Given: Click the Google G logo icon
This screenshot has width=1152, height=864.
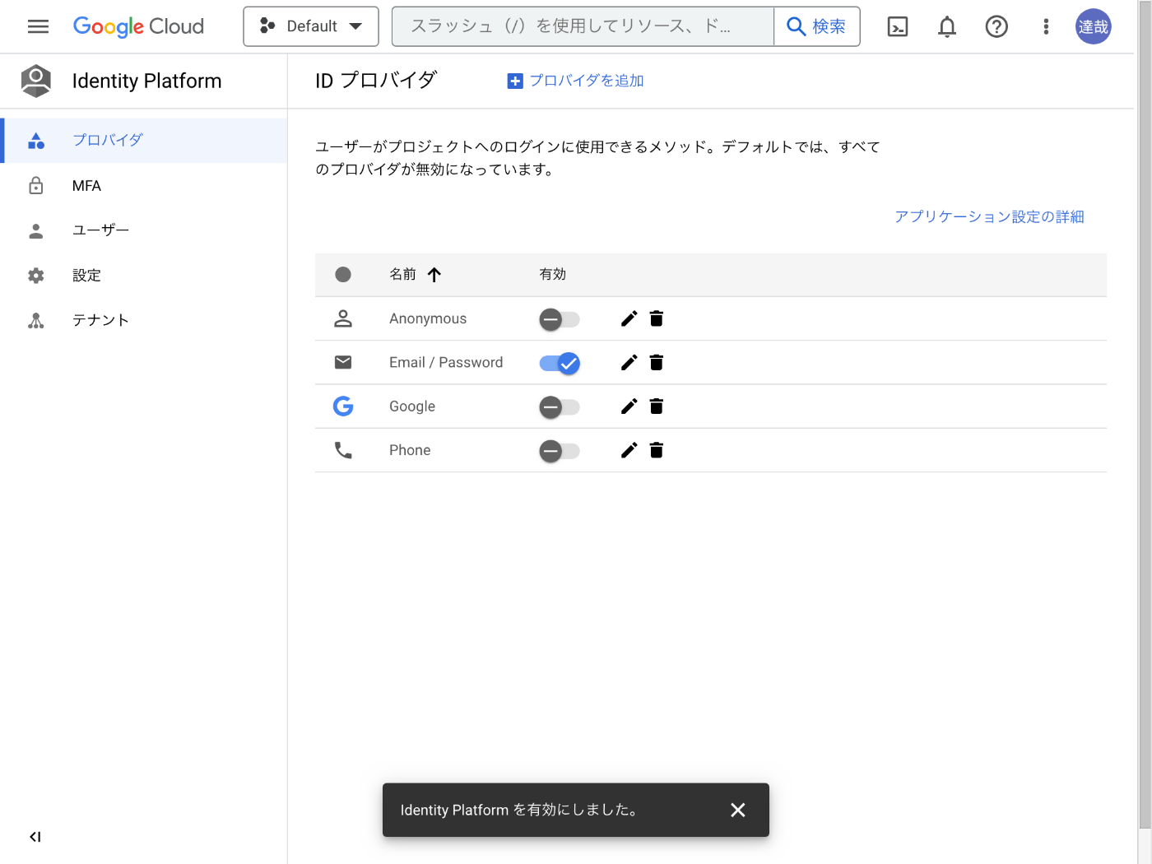Looking at the screenshot, I should point(343,406).
